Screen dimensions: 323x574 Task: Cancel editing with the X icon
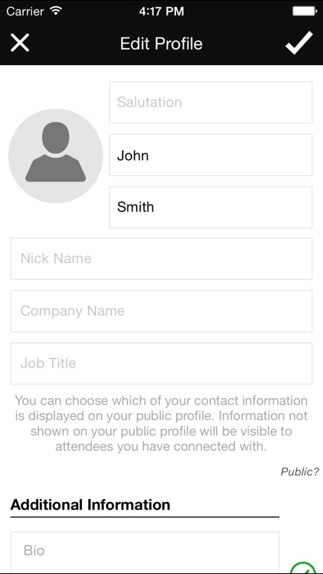point(20,43)
